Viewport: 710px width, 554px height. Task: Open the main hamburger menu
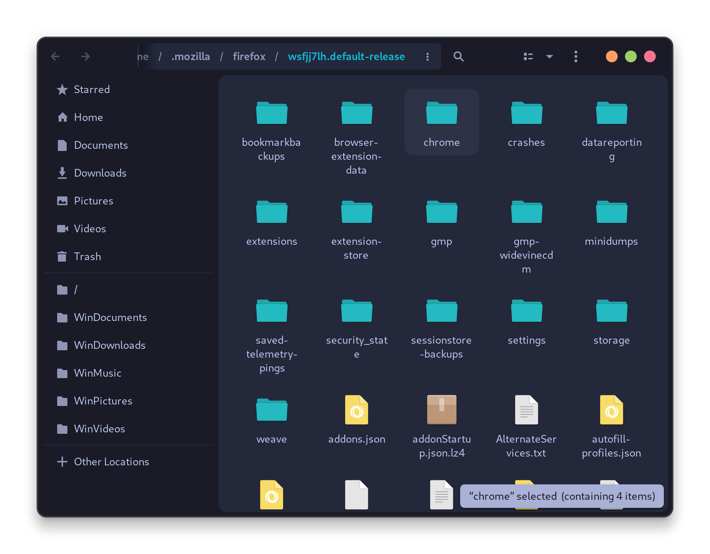coord(576,56)
